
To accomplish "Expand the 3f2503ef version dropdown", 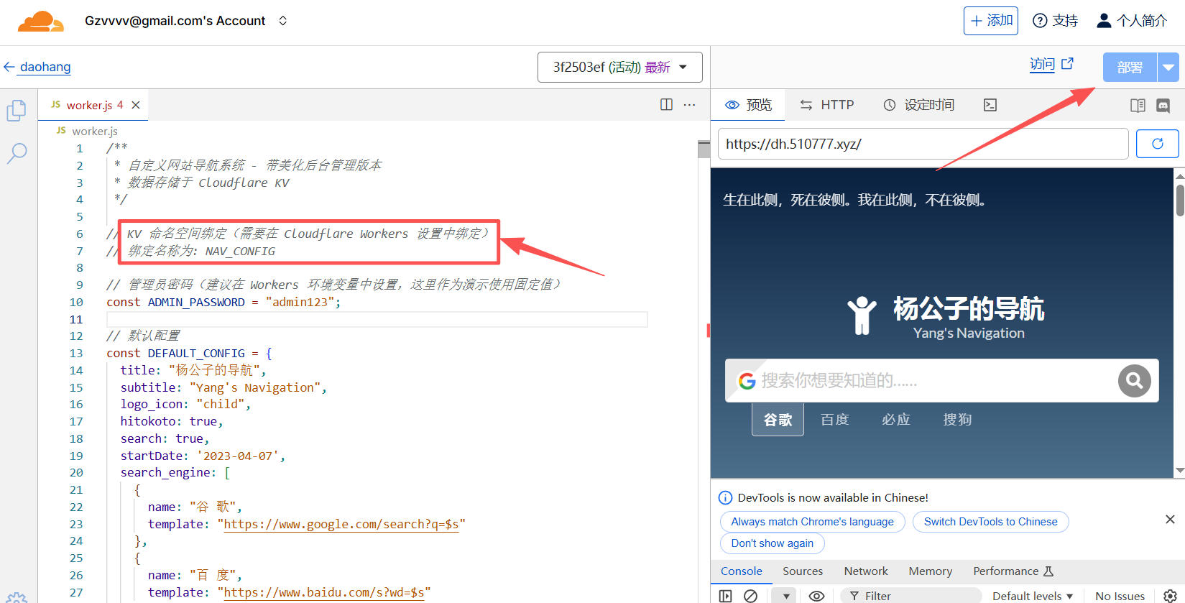I will (x=619, y=68).
